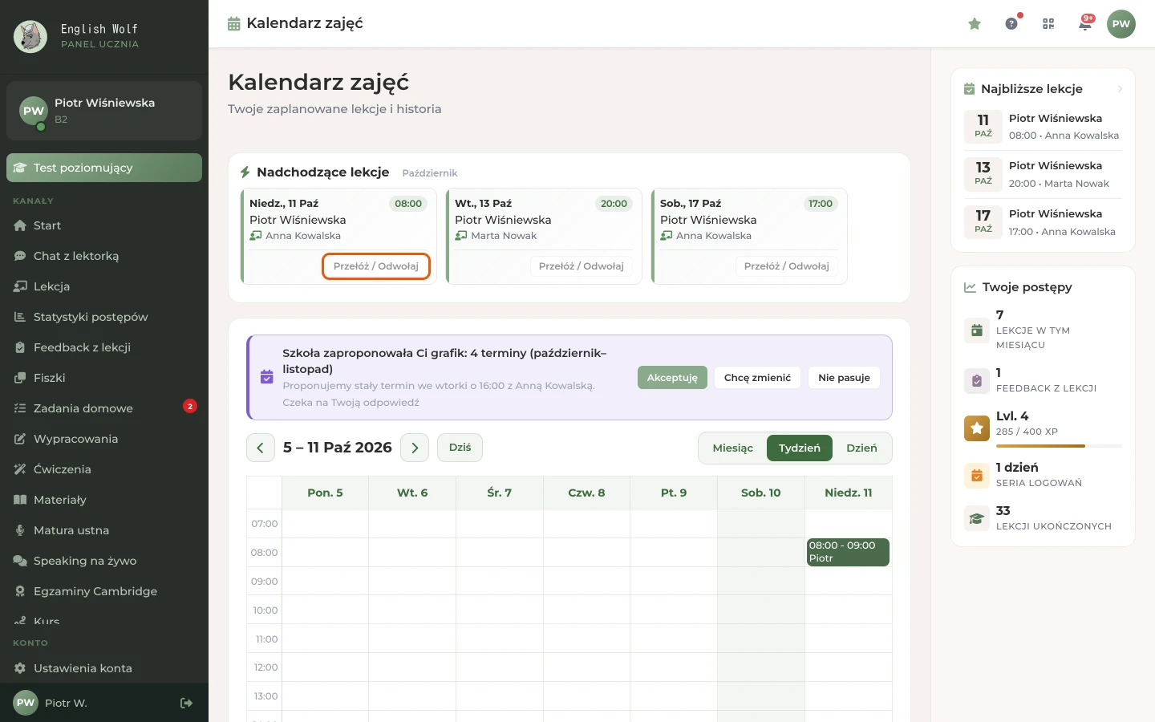Go to the previous week
This screenshot has height=722, width=1155.
pos(260,448)
